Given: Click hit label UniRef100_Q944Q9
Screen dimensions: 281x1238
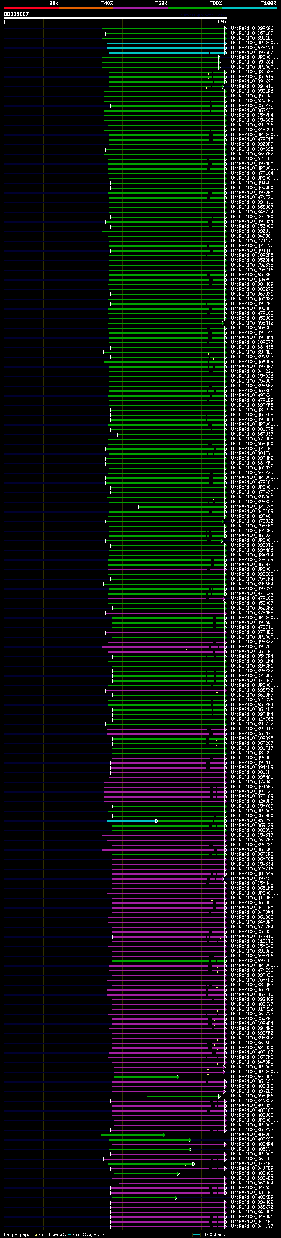Looking at the screenshot, I should click(252, 183).
